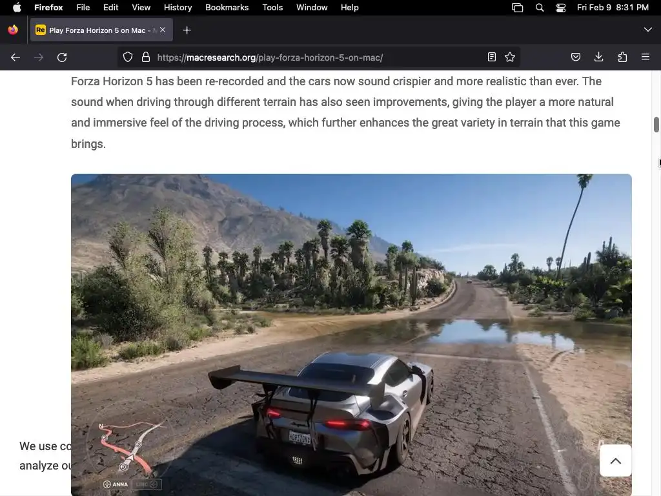
Task: Open the Tools menu
Action: pyautogui.click(x=272, y=8)
